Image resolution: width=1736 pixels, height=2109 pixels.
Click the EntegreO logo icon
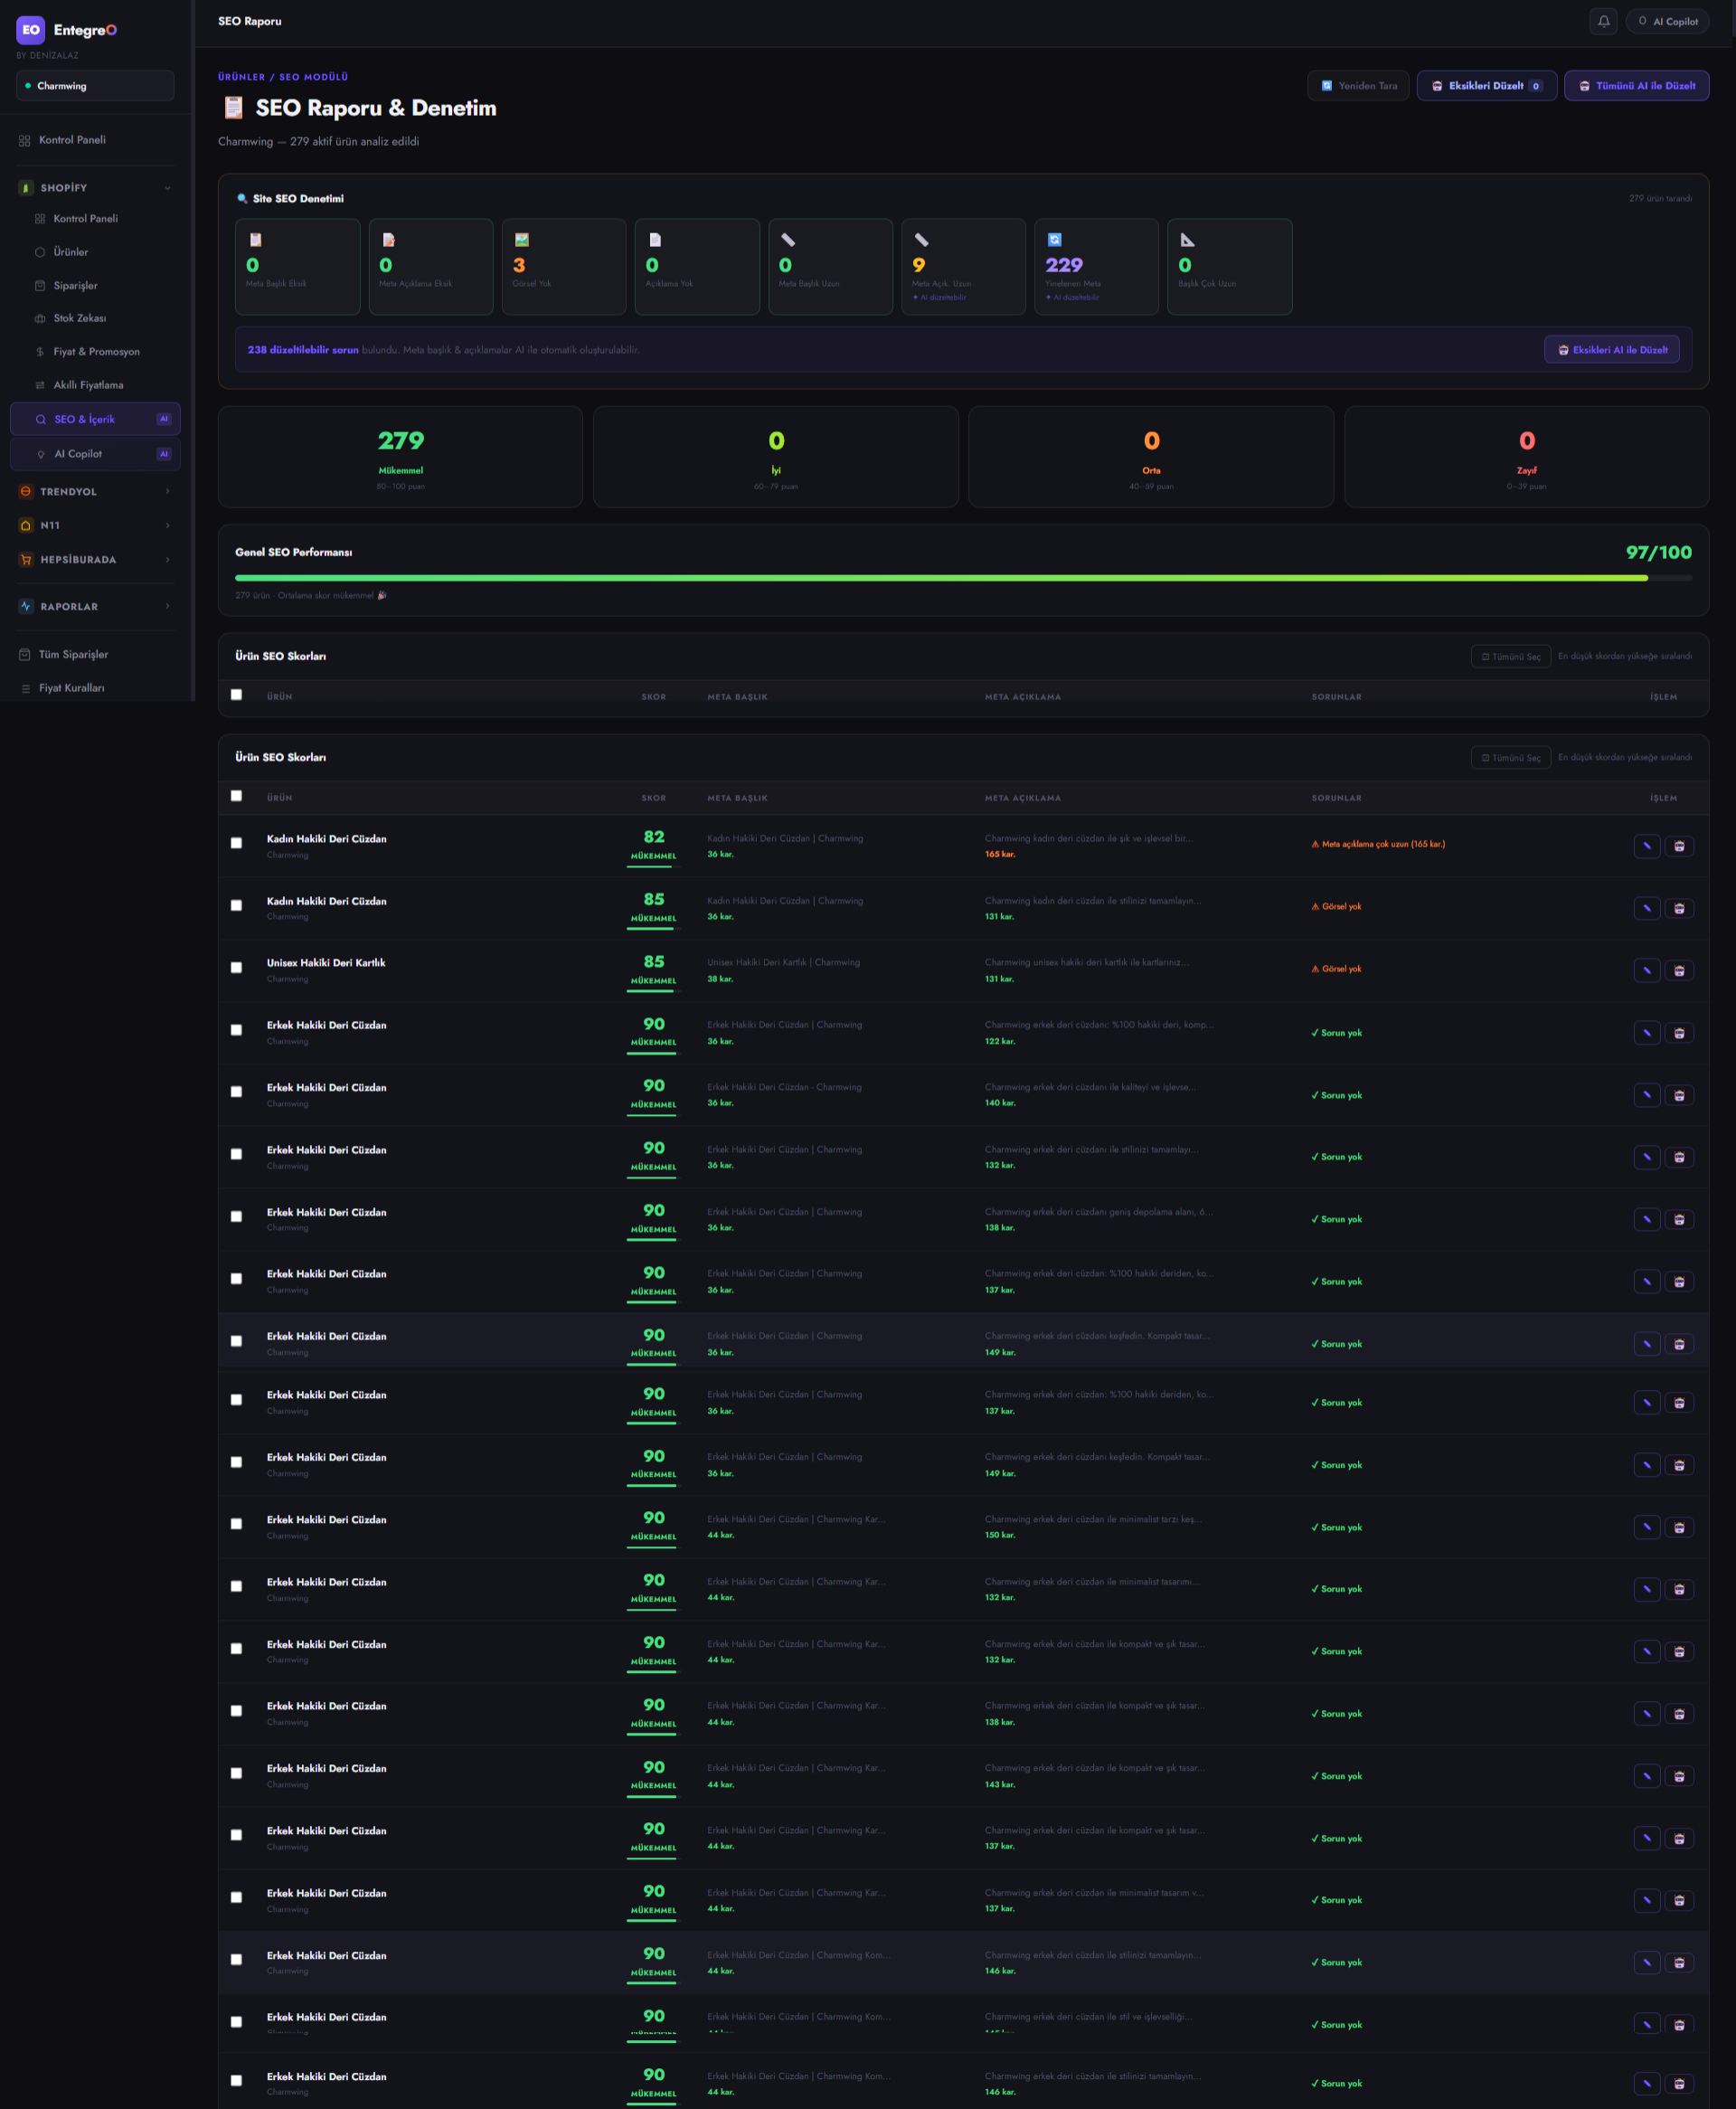(31, 30)
